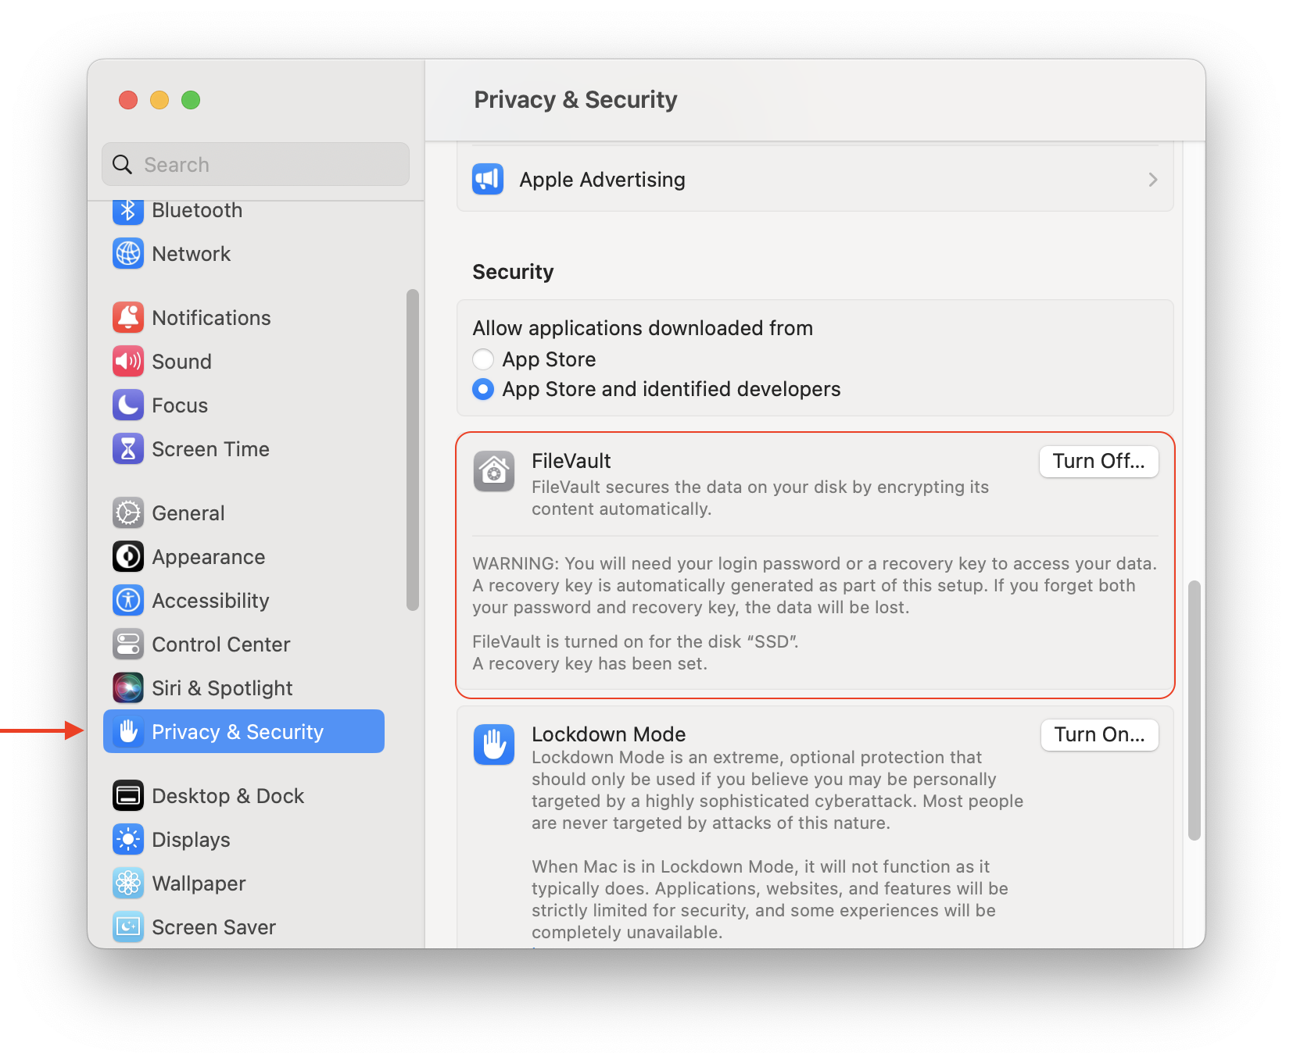
Task: Open Apple Advertising chevron arrow
Action: click(1153, 180)
